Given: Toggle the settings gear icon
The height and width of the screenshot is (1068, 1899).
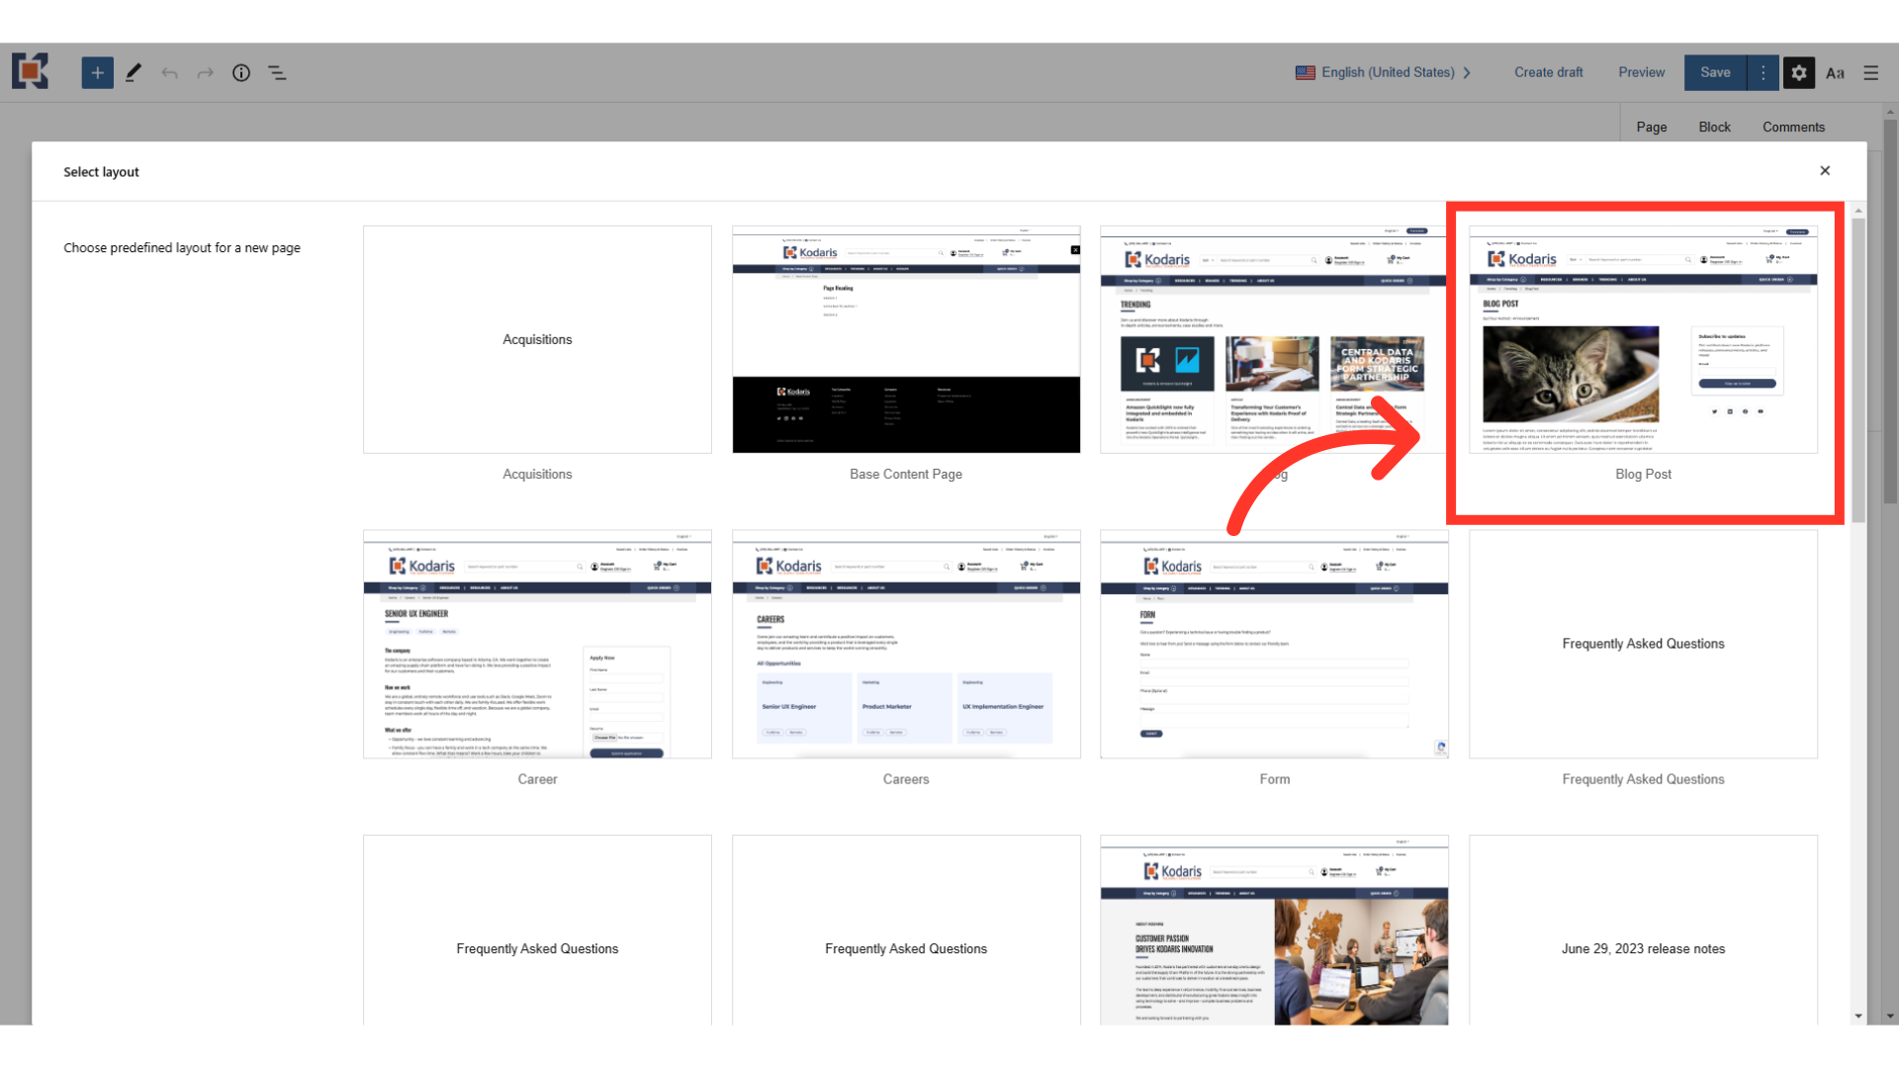Looking at the screenshot, I should (x=1799, y=72).
